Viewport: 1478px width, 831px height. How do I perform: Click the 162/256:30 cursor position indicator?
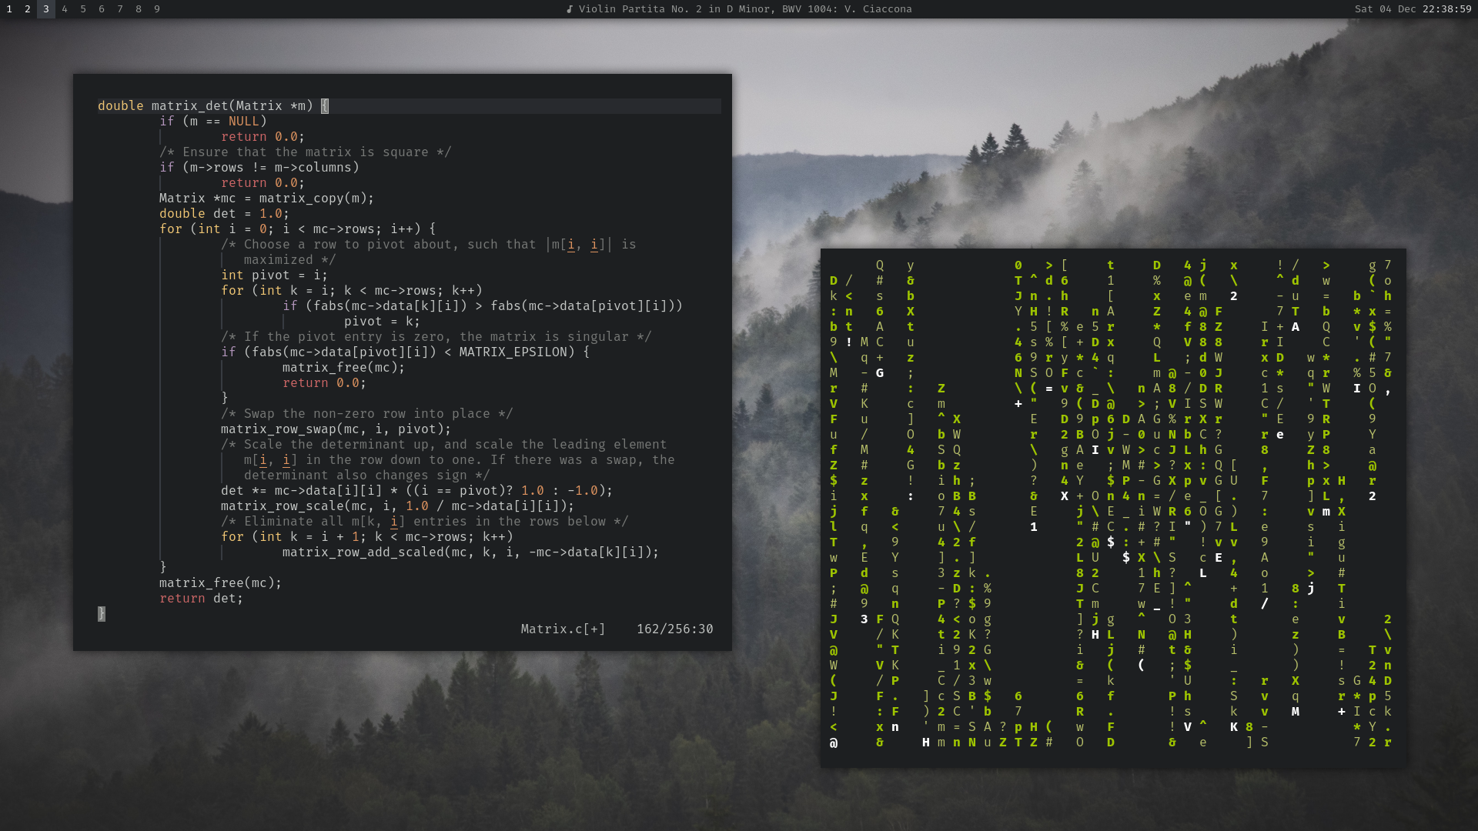(675, 629)
